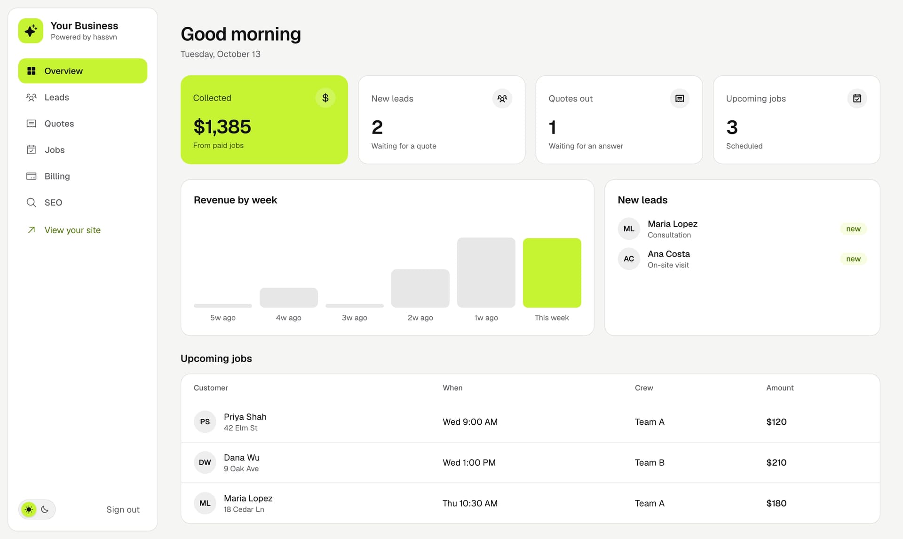Click the Quotes message icon in sidebar
Image resolution: width=903 pixels, height=539 pixels.
[31, 124]
